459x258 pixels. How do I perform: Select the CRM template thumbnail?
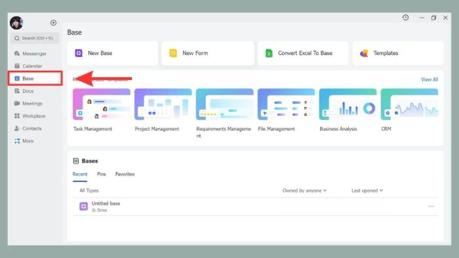(410, 104)
